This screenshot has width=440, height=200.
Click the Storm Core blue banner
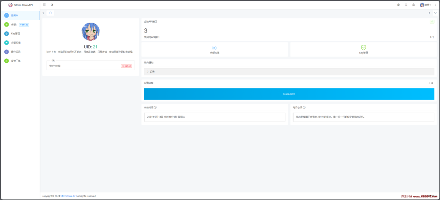289,94
